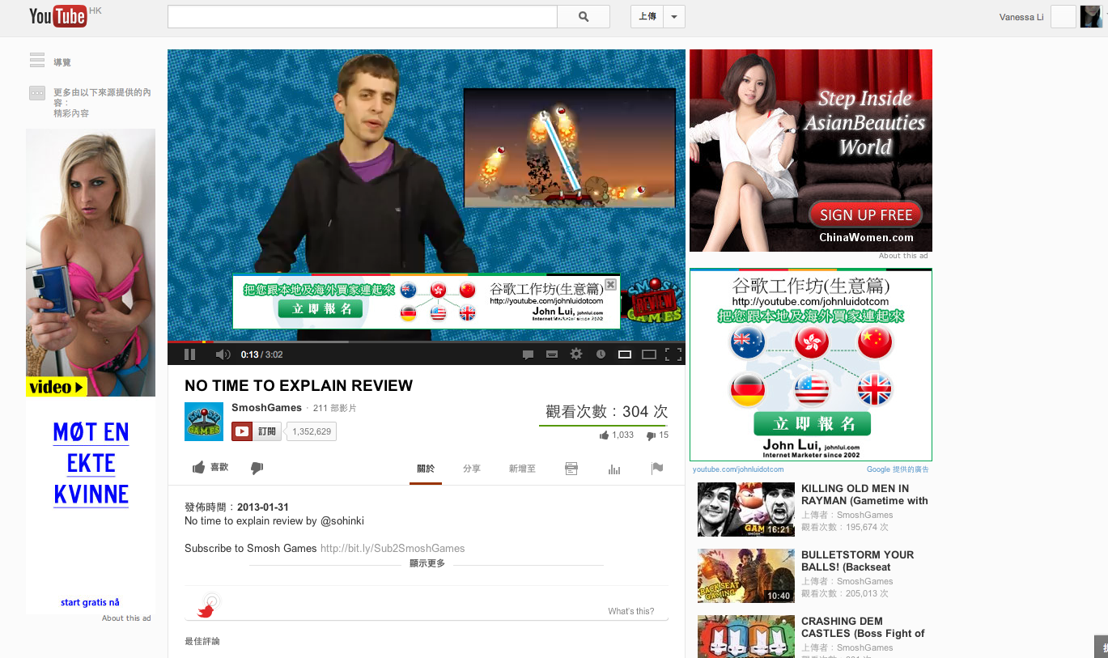Click the MØT EN EKTE KVINNE ad text
Screen dimensions: 1108x658
coord(91,464)
